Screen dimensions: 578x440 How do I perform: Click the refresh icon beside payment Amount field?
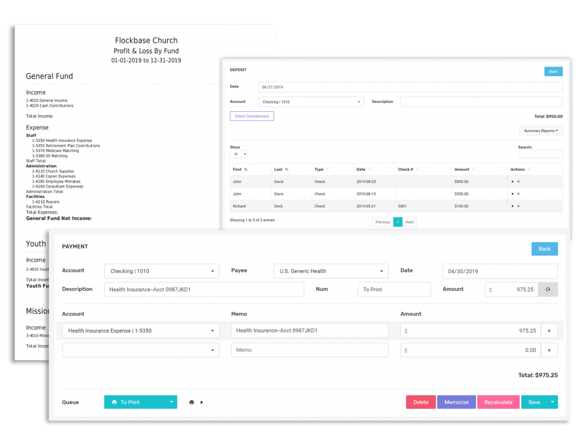pos(548,289)
